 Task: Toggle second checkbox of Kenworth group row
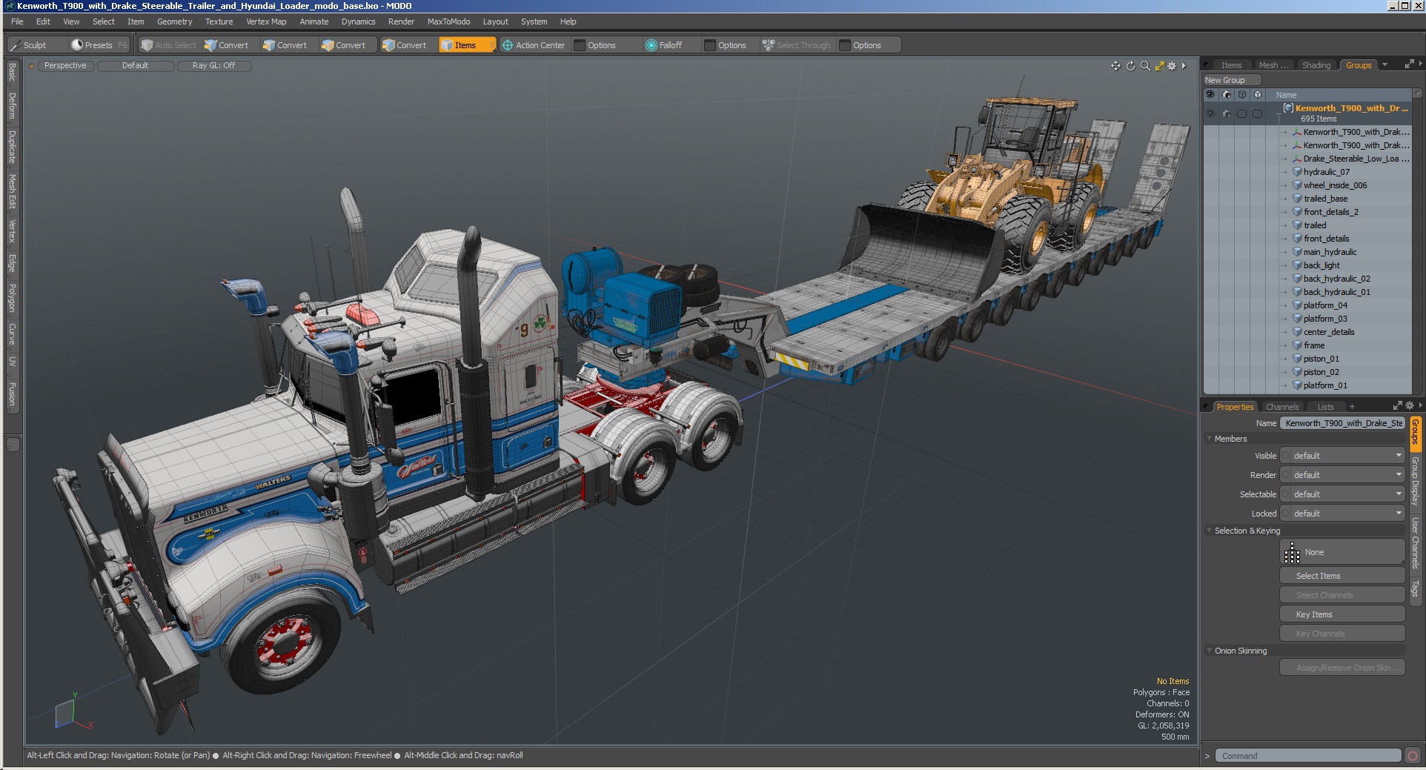tap(1258, 113)
